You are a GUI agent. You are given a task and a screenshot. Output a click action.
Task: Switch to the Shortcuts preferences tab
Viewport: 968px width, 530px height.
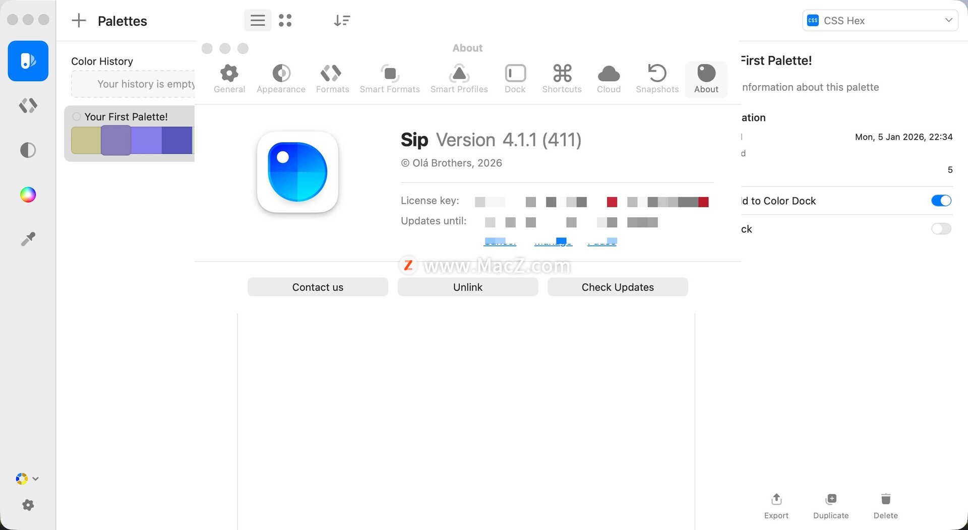[562, 79]
